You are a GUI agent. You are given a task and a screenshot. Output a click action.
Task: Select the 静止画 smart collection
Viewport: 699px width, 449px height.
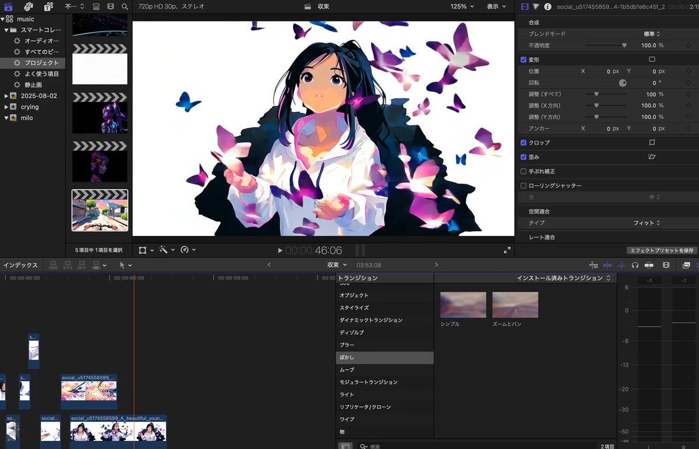pos(33,85)
